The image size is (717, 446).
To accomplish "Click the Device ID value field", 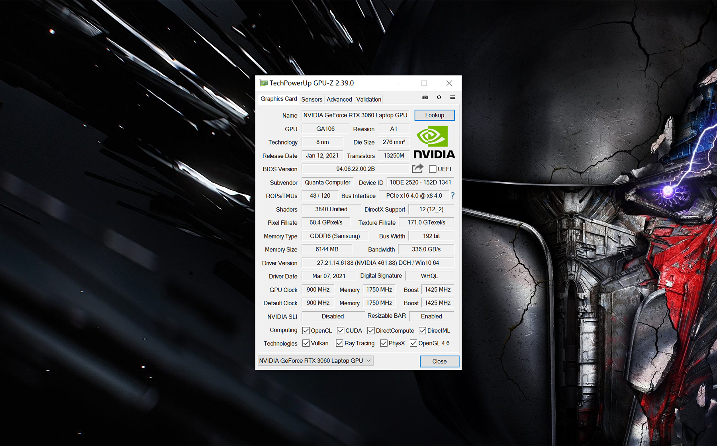I will [x=420, y=182].
